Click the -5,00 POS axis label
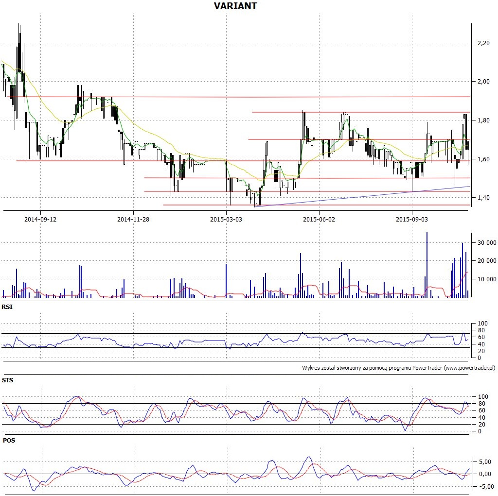The image size is (498, 496). tap(486, 486)
